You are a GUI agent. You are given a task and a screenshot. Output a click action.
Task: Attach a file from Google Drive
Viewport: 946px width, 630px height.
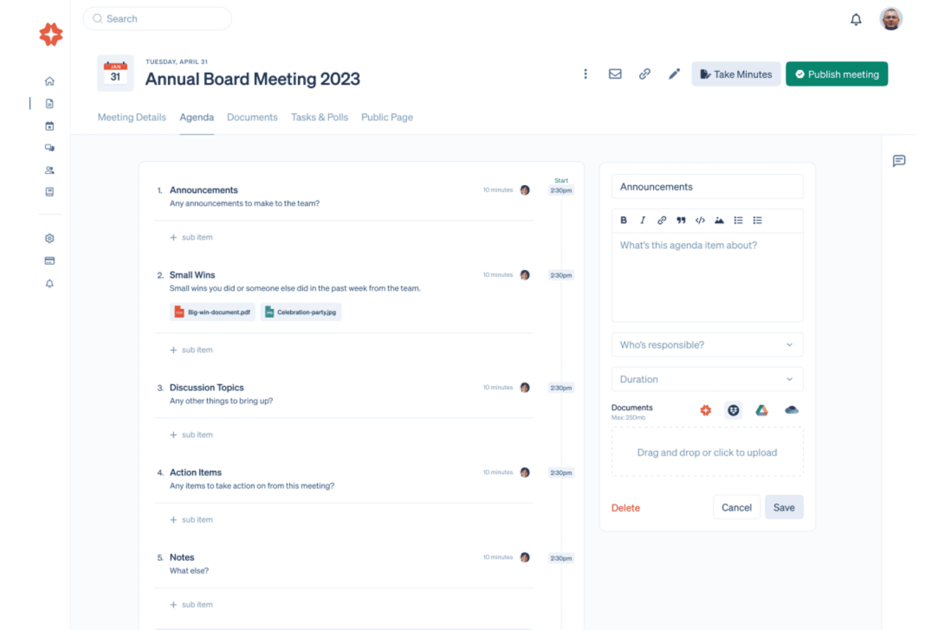(762, 410)
